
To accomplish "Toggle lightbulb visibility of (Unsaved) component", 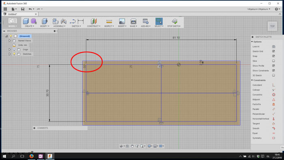I will pyautogui.click(x=11, y=36).
